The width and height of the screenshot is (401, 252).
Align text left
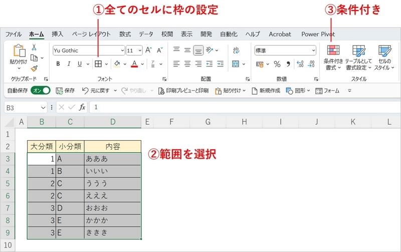[x=176, y=64]
